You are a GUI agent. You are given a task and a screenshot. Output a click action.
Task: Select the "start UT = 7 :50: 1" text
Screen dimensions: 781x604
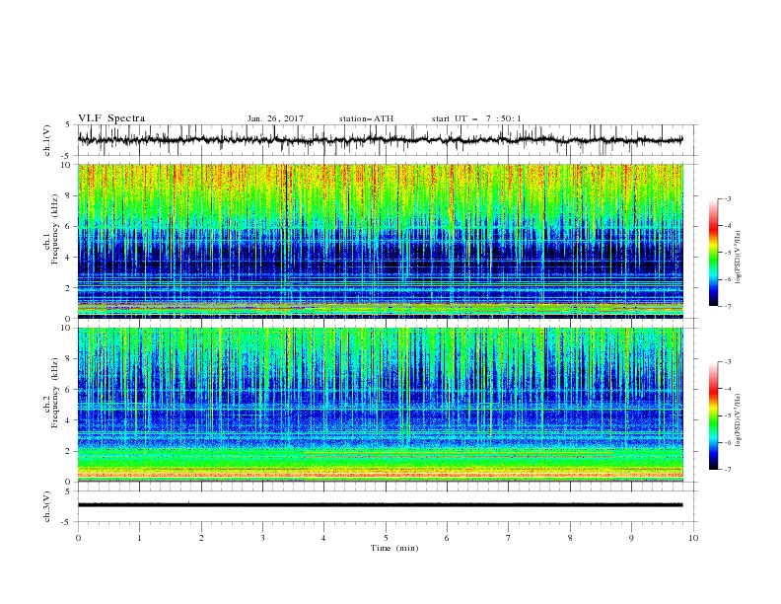coord(476,118)
